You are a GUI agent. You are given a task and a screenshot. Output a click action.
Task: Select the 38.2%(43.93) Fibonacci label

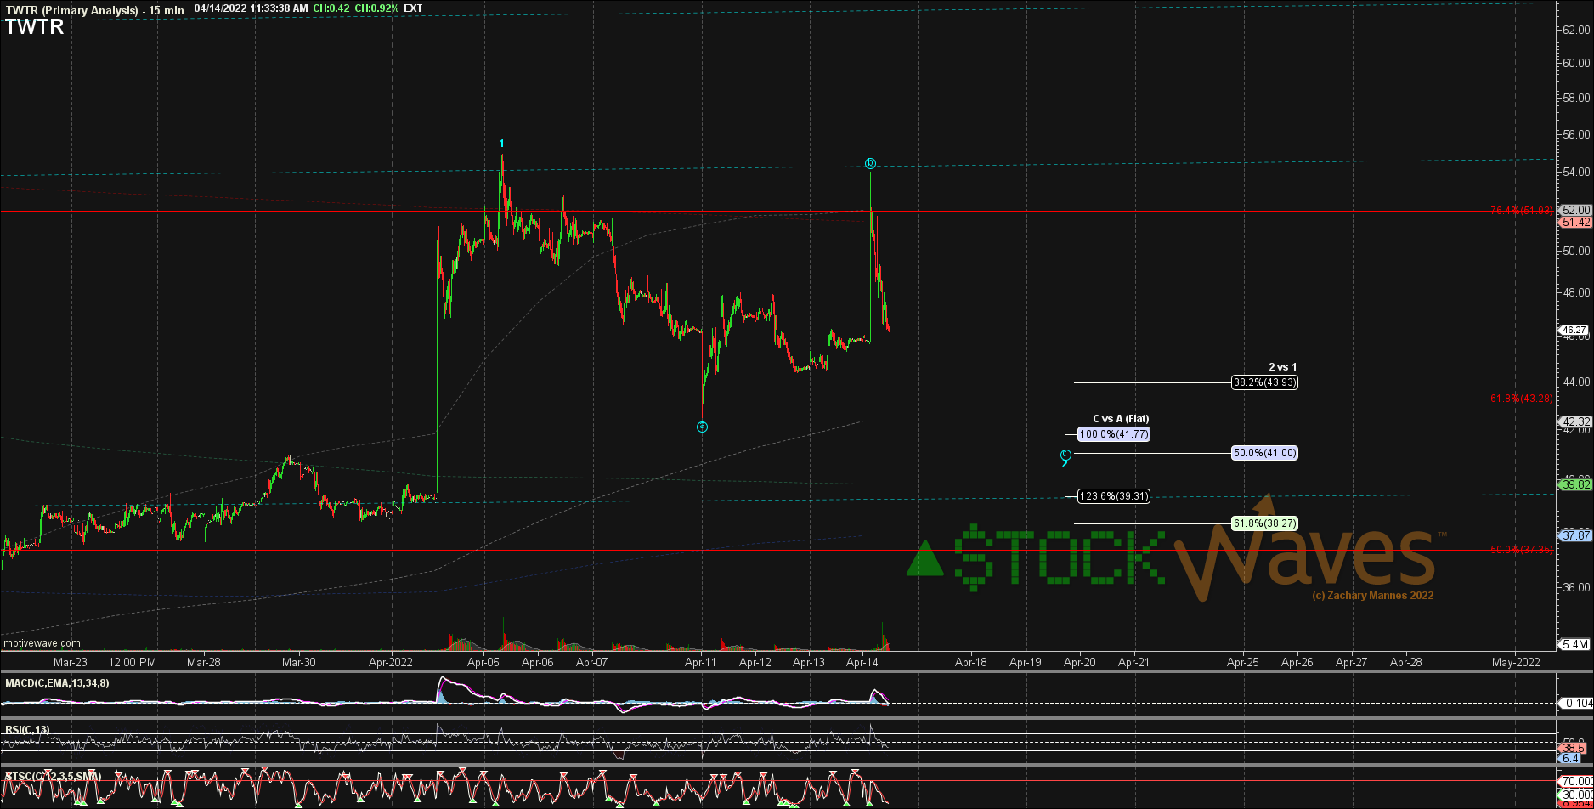click(1265, 382)
